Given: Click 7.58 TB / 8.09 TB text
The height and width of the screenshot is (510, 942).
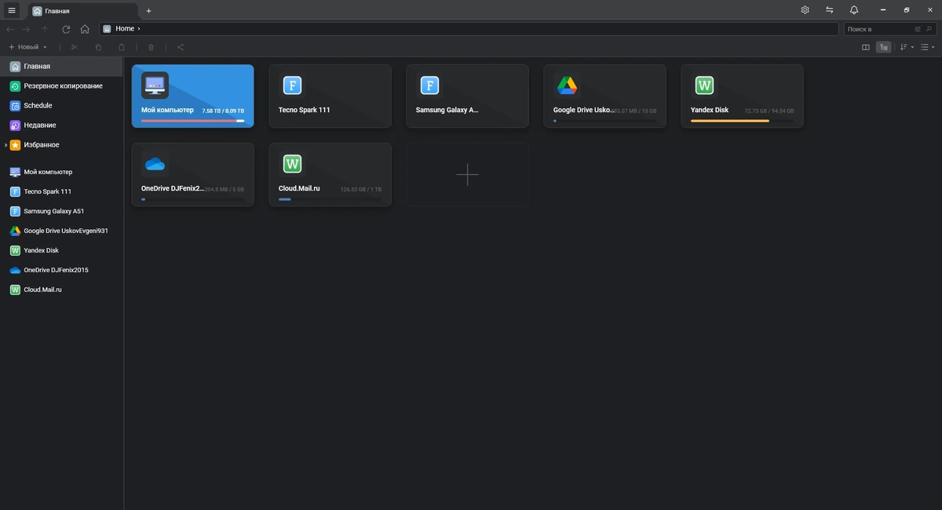Looking at the screenshot, I should pyautogui.click(x=223, y=111).
